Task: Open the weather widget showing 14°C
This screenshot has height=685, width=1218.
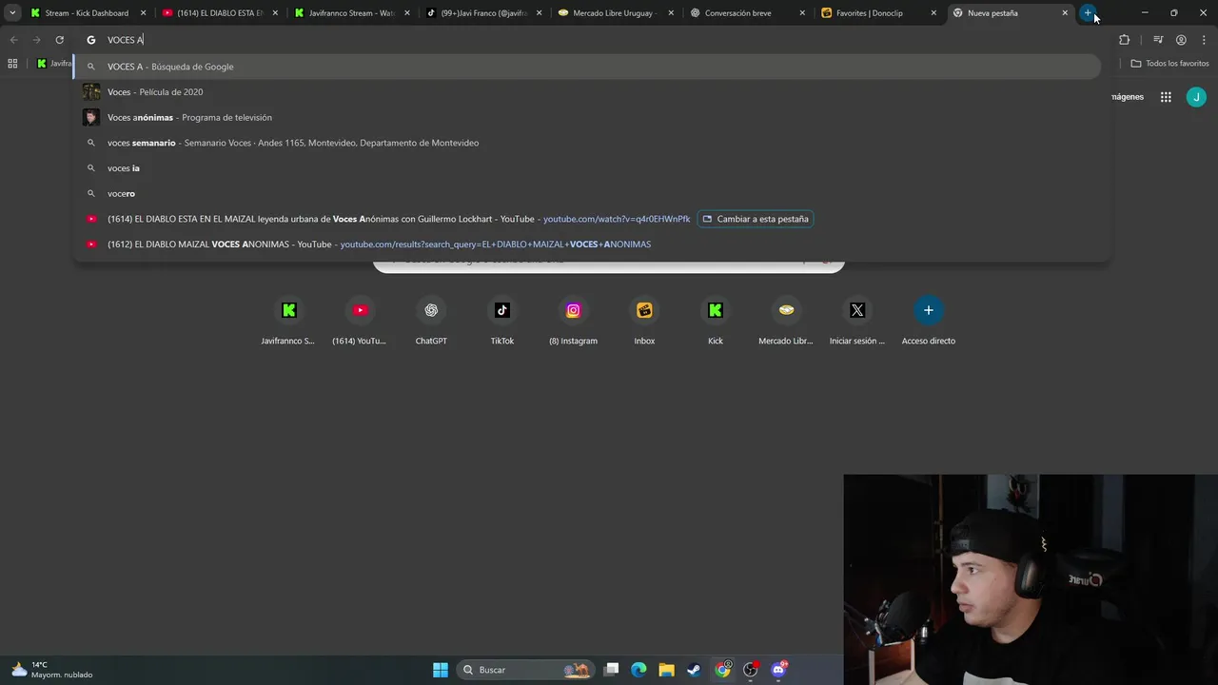Action: pos(52,670)
